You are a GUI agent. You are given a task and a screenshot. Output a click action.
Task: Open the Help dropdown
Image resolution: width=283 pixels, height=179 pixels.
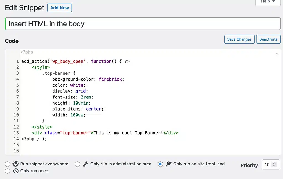coord(267,2)
